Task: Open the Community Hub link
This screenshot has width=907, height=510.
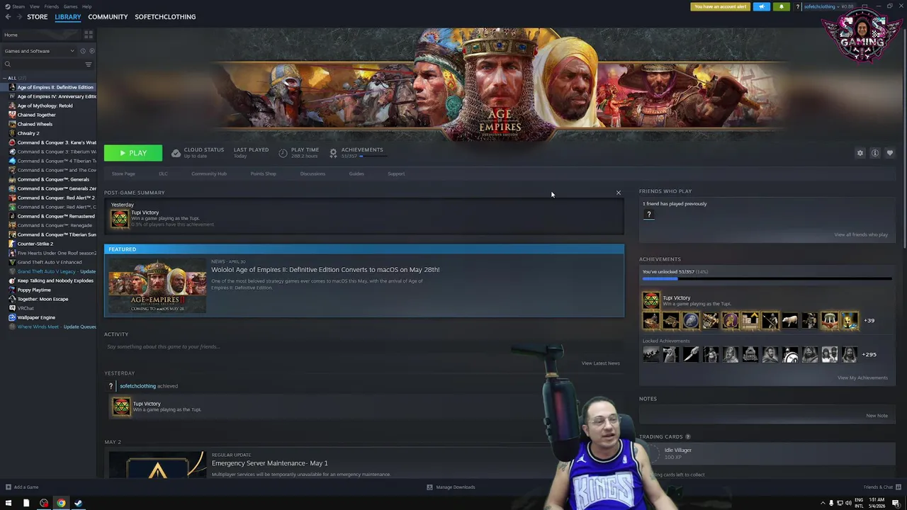Action: (x=209, y=174)
